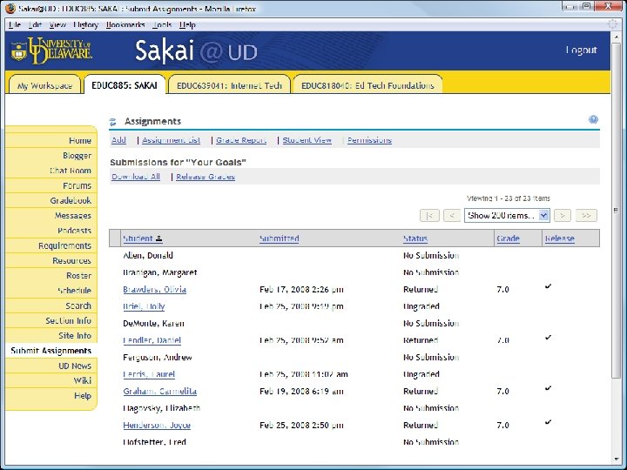
Task: Open Blogger in the sidebar
Action: point(78,156)
